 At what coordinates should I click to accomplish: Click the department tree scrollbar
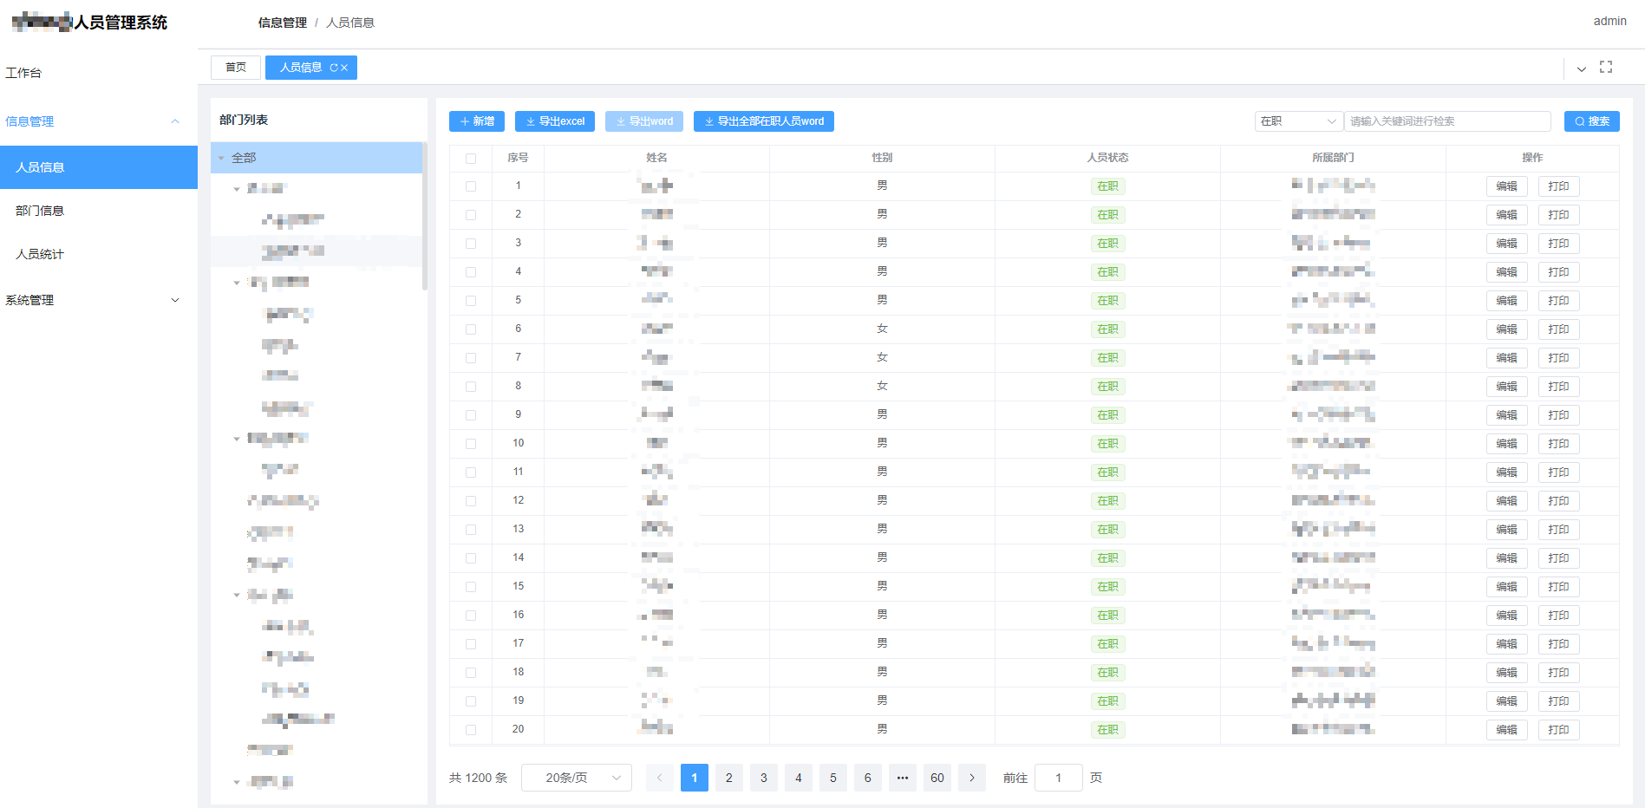425,216
